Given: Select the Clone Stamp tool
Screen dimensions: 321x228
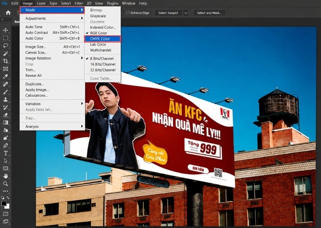Looking at the screenshot, I should tap(6, 100).
